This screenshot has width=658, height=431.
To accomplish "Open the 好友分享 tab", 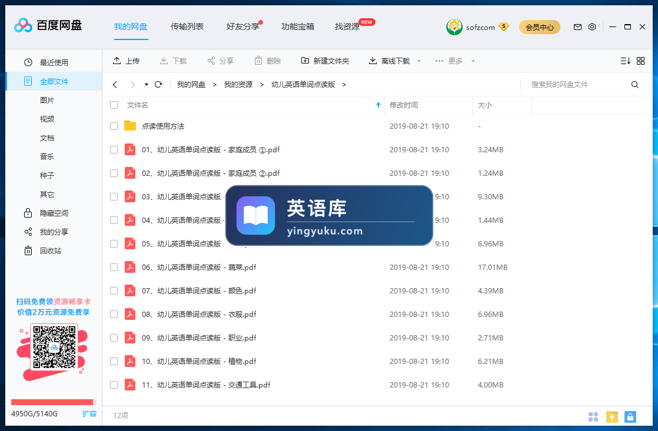I will click(x=243, y=26).
